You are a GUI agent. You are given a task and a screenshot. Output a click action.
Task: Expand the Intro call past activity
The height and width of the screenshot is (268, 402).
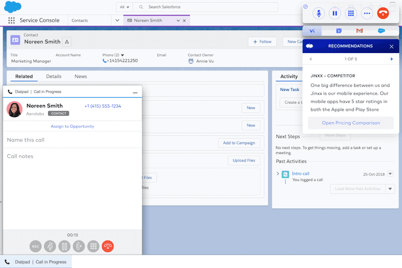(x=278, y=174)
